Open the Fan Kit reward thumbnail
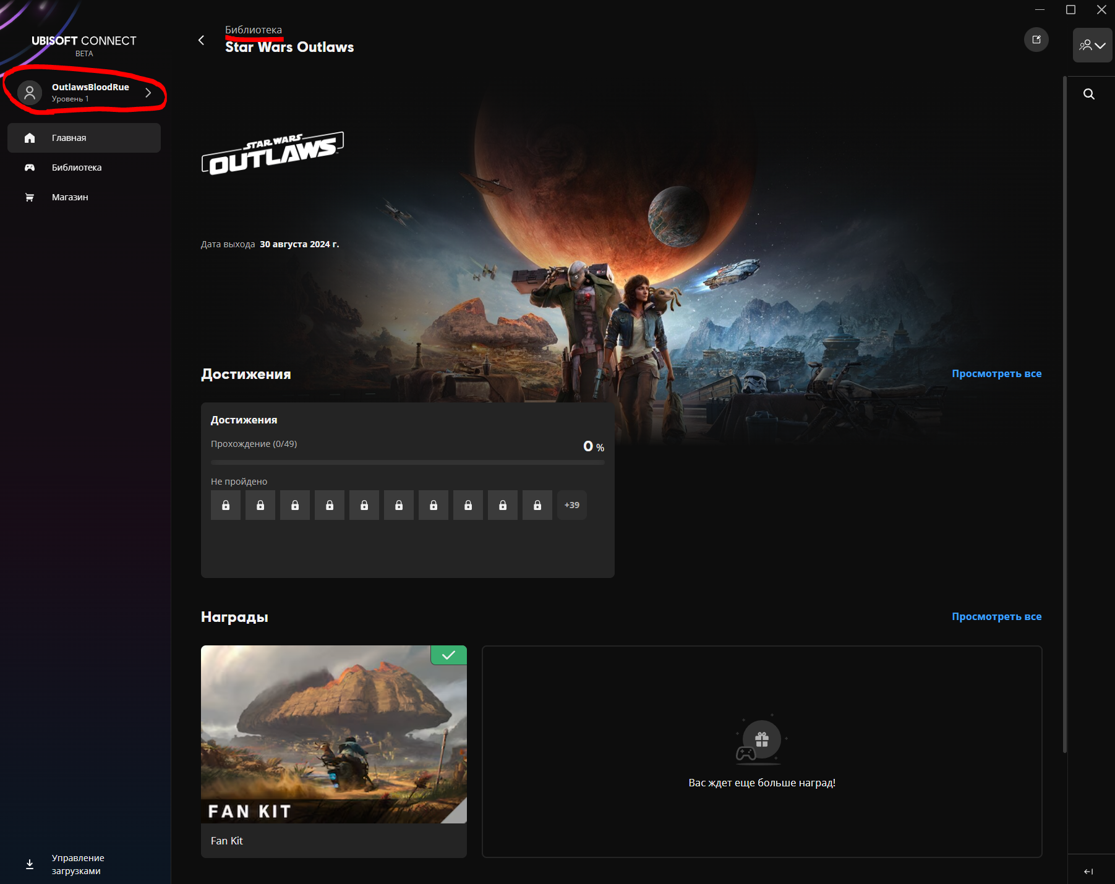 pyautogui.click(x=334, y=734)
